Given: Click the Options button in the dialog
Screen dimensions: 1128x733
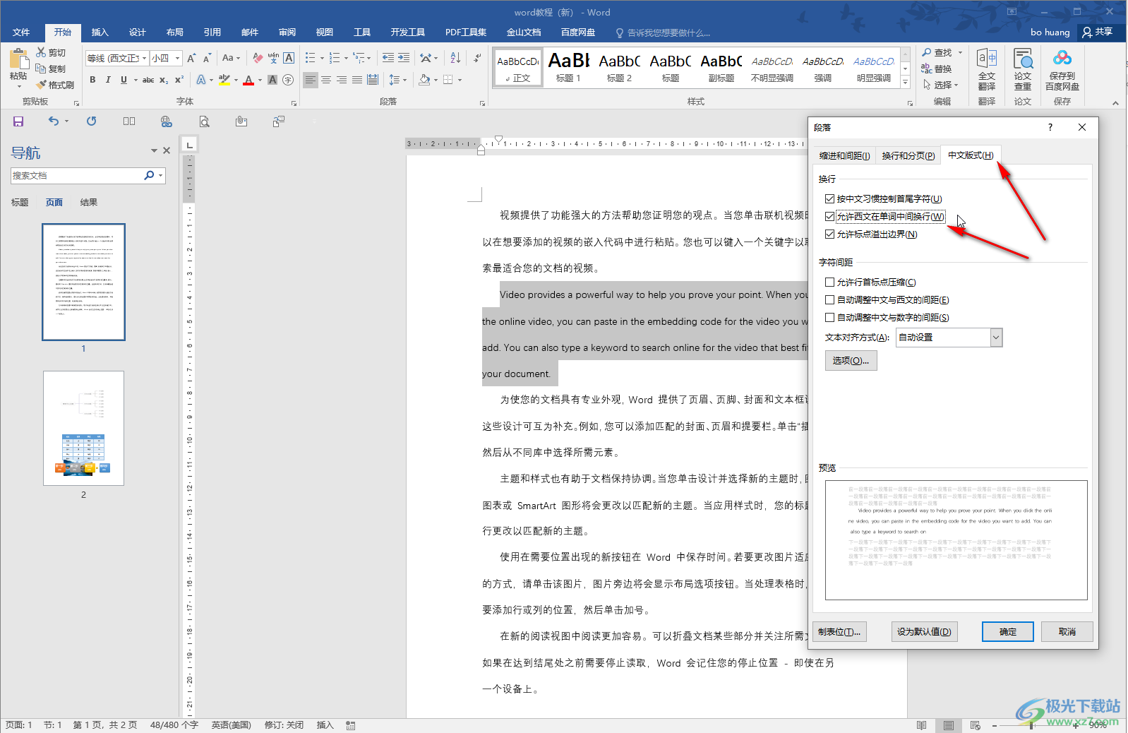Looking at the screenshot, I should tap(851, 361).
